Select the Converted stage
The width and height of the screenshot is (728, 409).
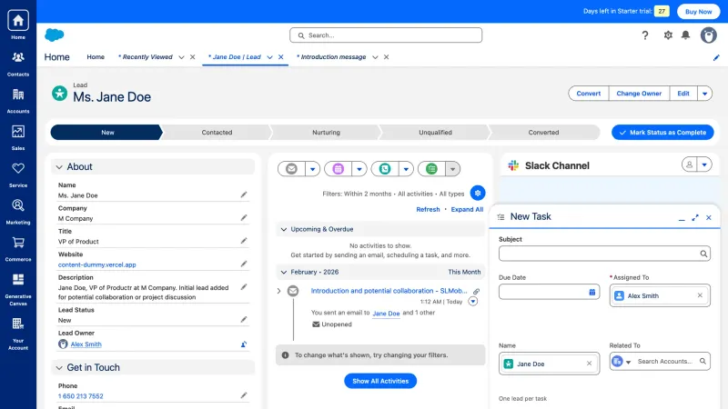pyautogui.click(x=543, y=132)
